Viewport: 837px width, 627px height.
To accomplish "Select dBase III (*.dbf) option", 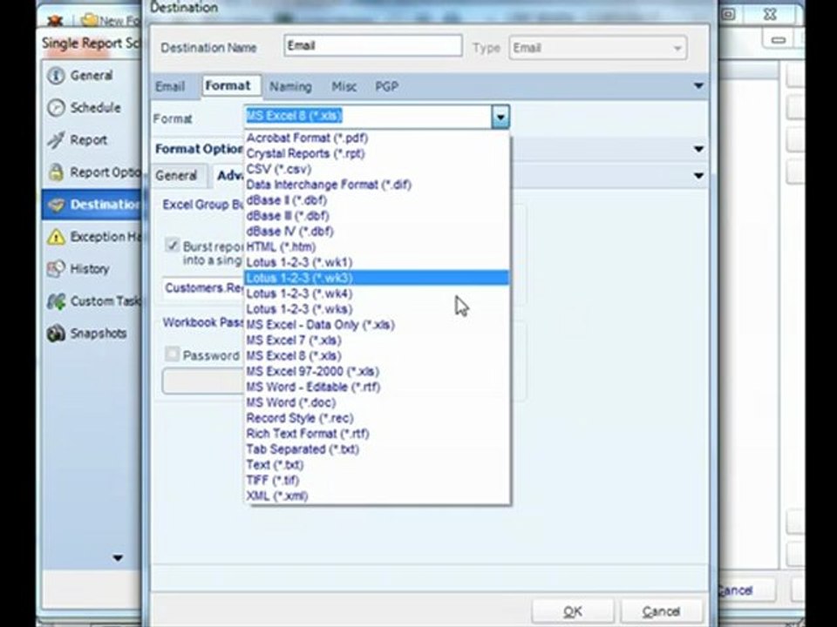I will (x=377, y=215).
